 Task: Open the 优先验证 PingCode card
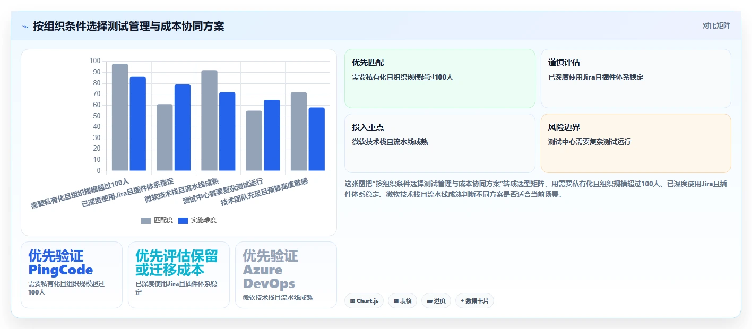click(72, 275)
